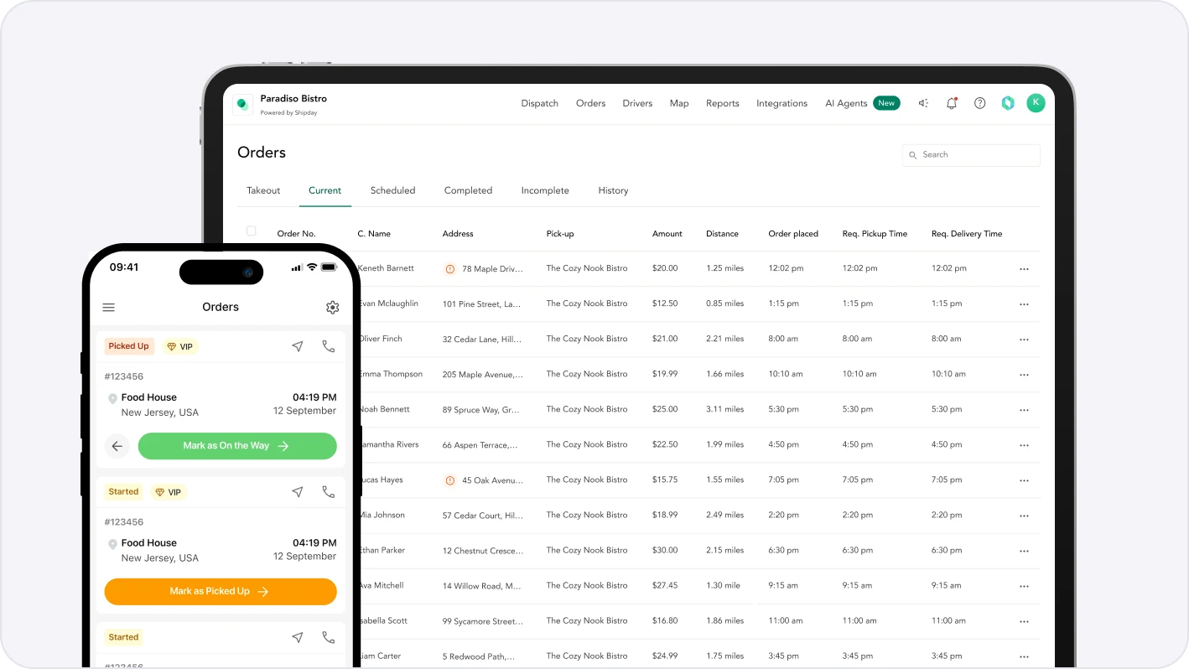Open the Integrations page
Viewport: 1189px width, 669px height.
click(x=781, y=103)
